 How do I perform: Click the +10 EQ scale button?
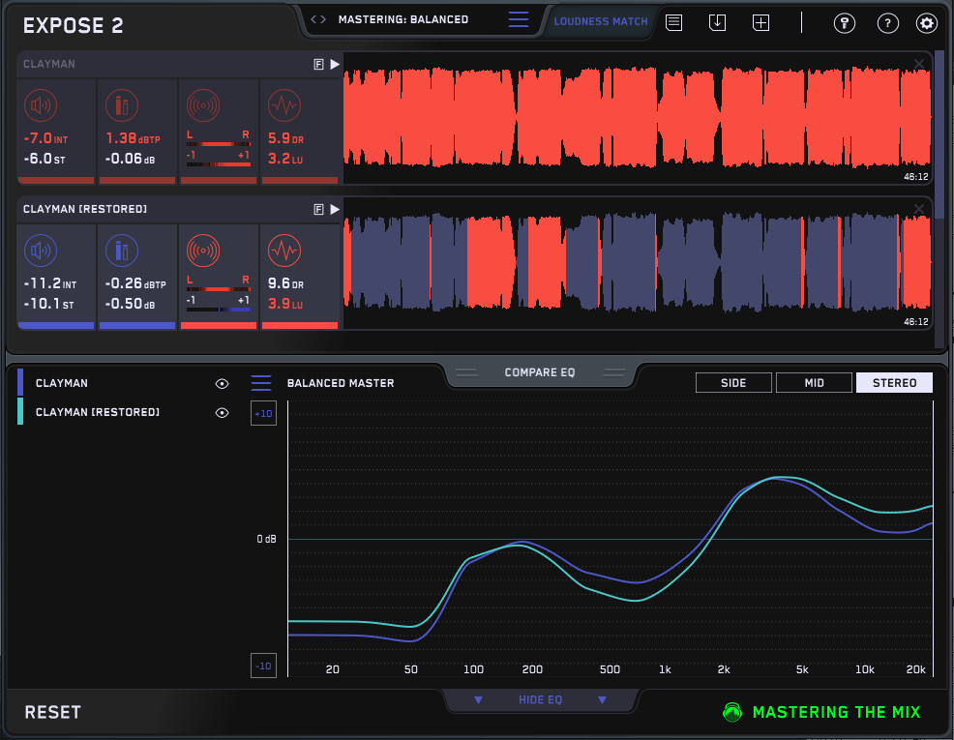click(x=263, y=414)
